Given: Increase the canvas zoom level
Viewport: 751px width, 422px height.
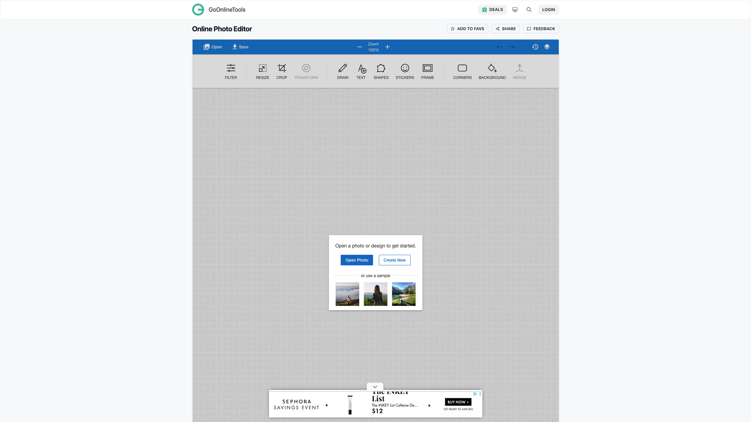Looking at the screenshot, I should [x=387, y=46].
